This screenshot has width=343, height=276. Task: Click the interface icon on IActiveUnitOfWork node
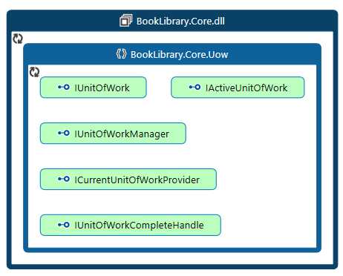click(195, 87)
